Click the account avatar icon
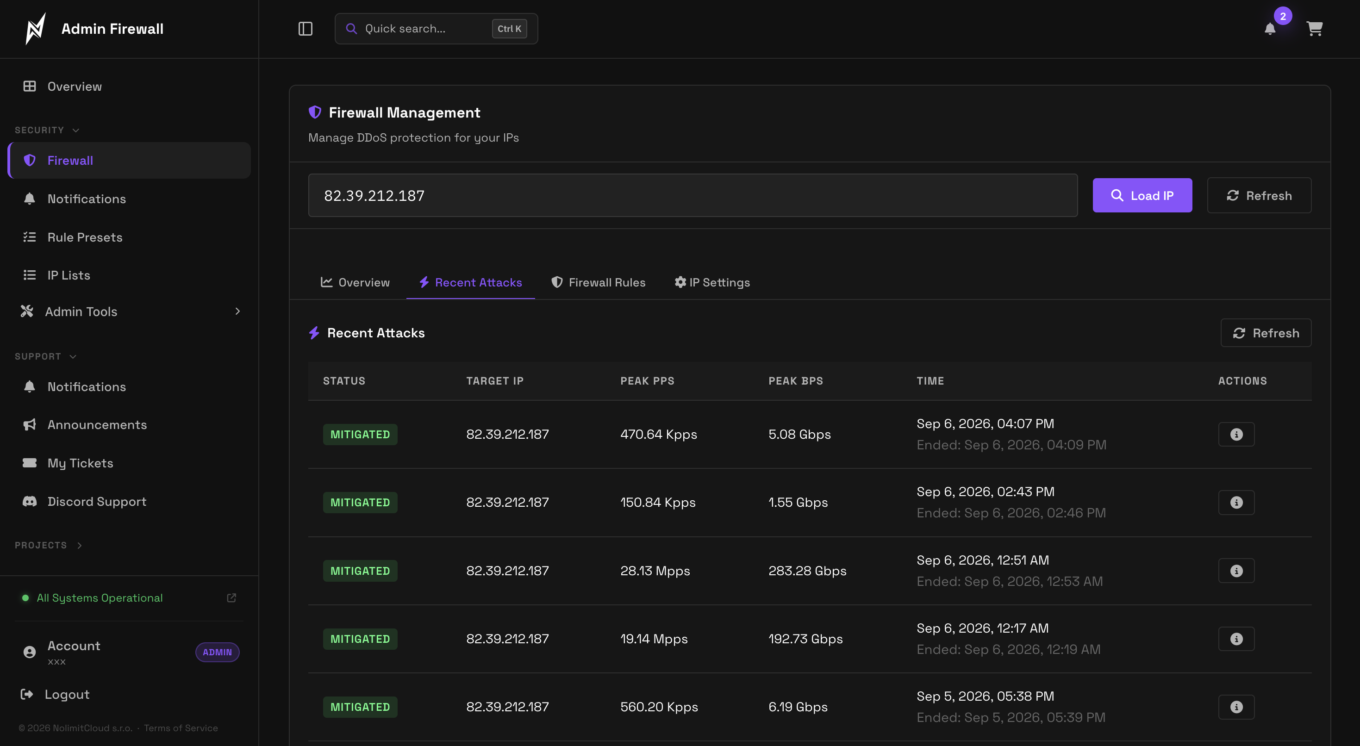The height and width of the screenshot is (746, 1360). (30, 652)
